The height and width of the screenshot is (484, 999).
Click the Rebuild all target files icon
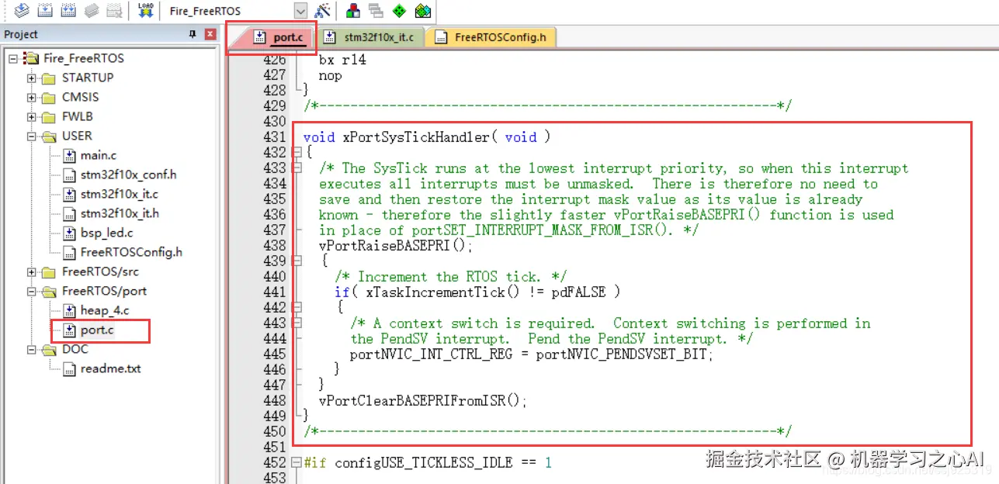pos(68,11)
